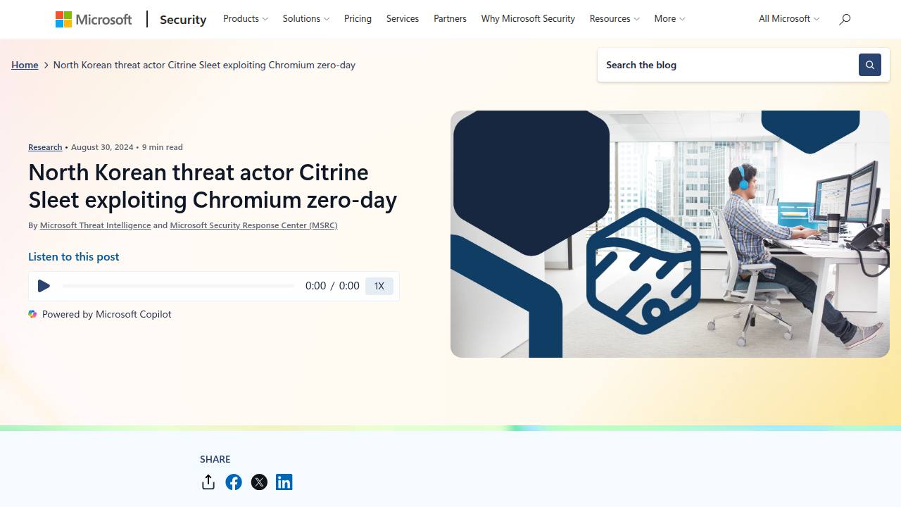The width and height of the screenshot is (901, 507).
Task: Share the post on LinkedIn
Action: (284, 482)
